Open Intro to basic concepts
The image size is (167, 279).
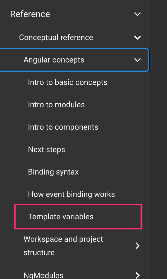pyautogui.click(x=68, y=82)
